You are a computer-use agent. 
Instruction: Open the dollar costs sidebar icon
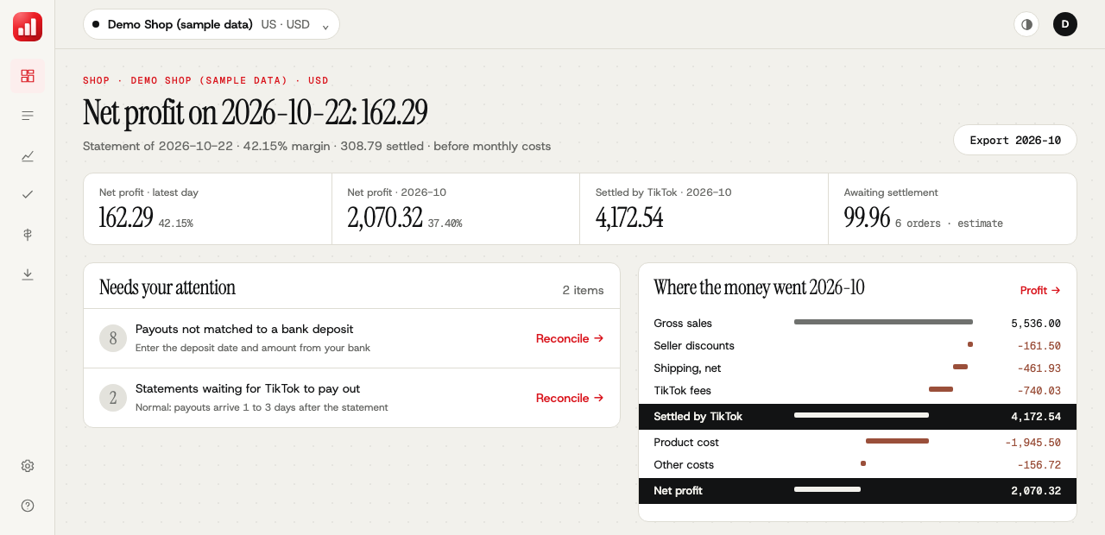point(28,235)
